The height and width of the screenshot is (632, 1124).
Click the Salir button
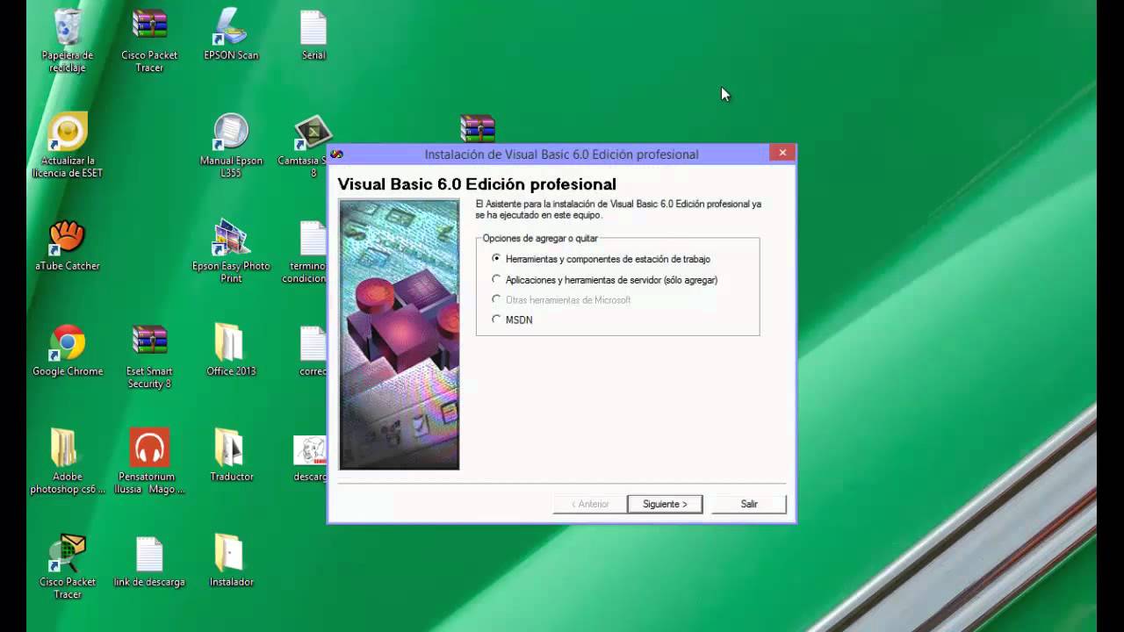pos(749,504)
